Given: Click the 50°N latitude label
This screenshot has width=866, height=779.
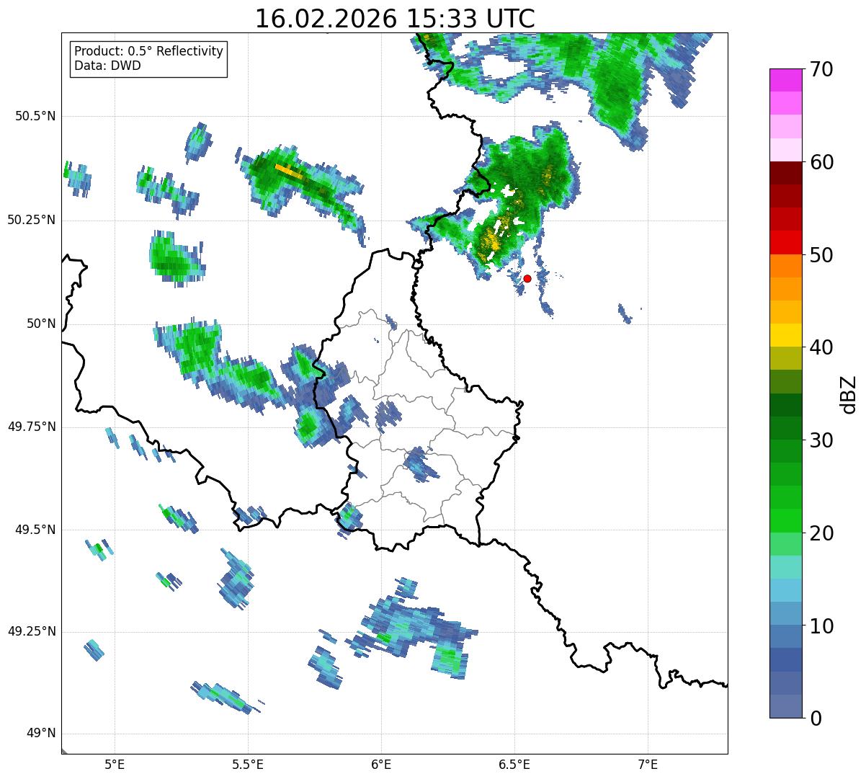Looking at the screenshot, I should [x=40, y=324].
